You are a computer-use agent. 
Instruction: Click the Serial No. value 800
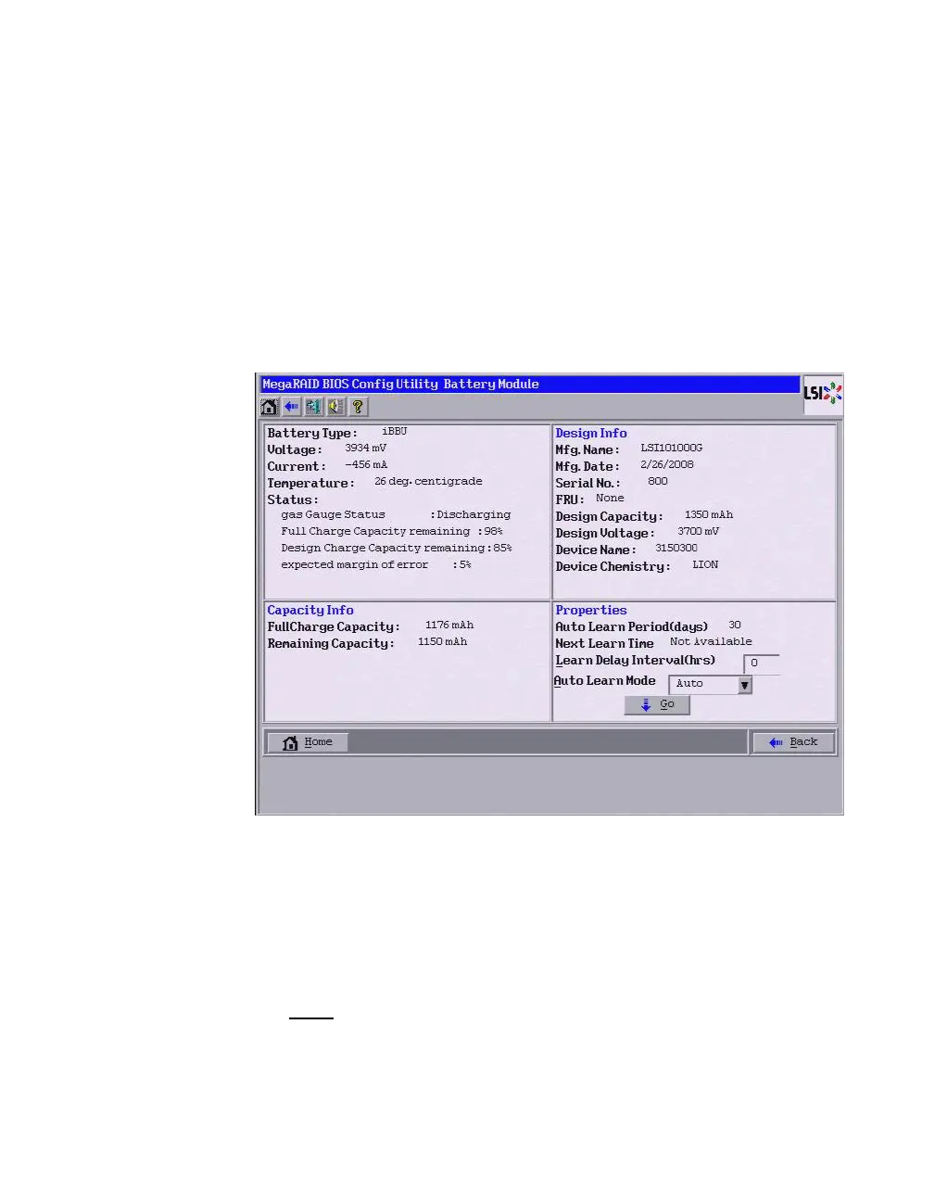click(x=658, y=482)
